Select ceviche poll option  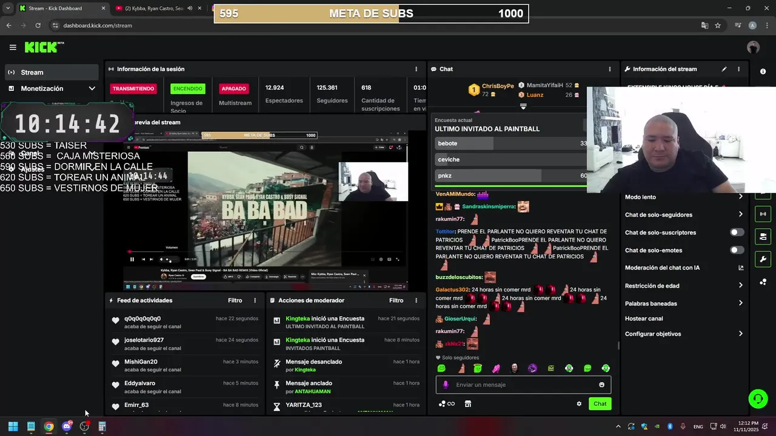pos(511,159)
